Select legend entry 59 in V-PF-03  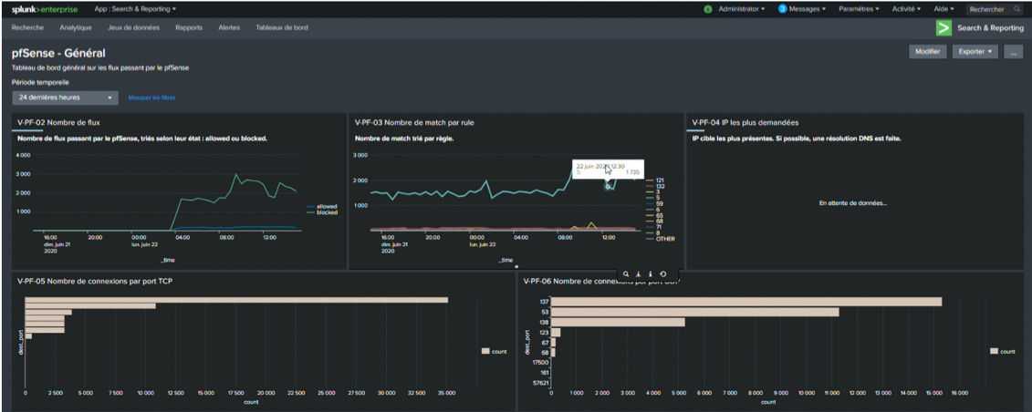coord(653,204)
